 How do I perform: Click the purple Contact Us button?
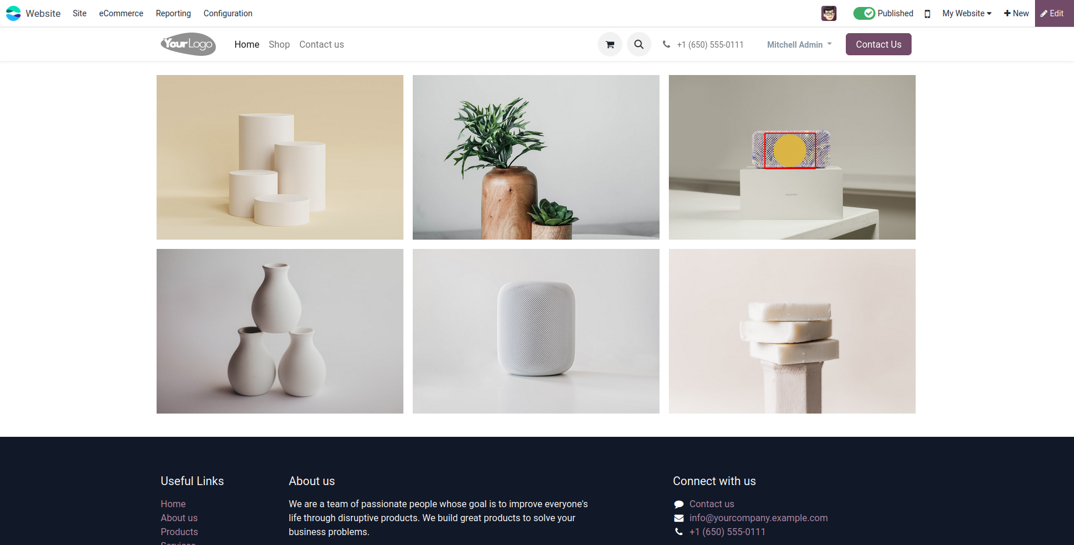[878, 44]
